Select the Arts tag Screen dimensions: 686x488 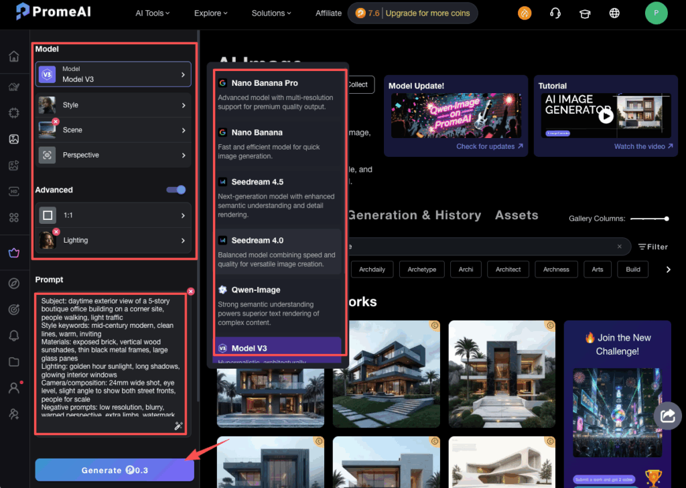coord(598,269)
